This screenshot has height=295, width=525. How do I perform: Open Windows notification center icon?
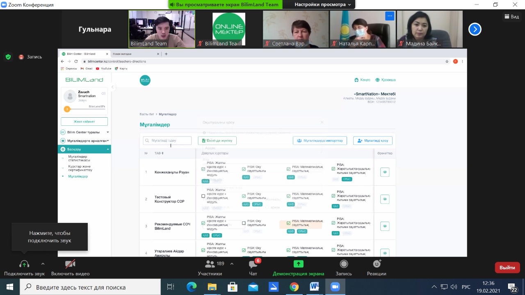512,287
